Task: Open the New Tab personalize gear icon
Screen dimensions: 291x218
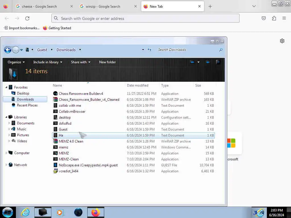Action: (x=282, y=41)
